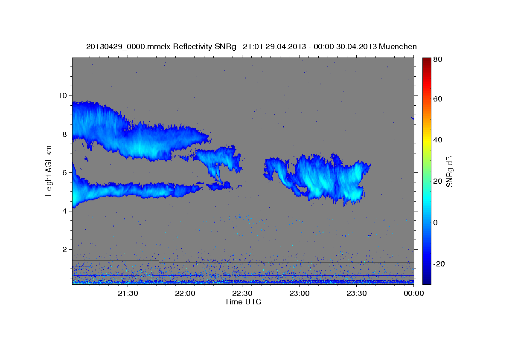Click the 'SNRg dB' colorbar label

tap(449, 172)
